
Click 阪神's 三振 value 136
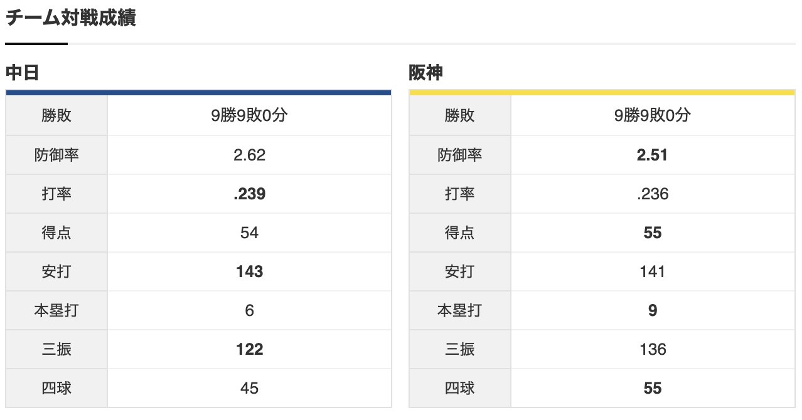pyautogui.click(x=653, y=349)
